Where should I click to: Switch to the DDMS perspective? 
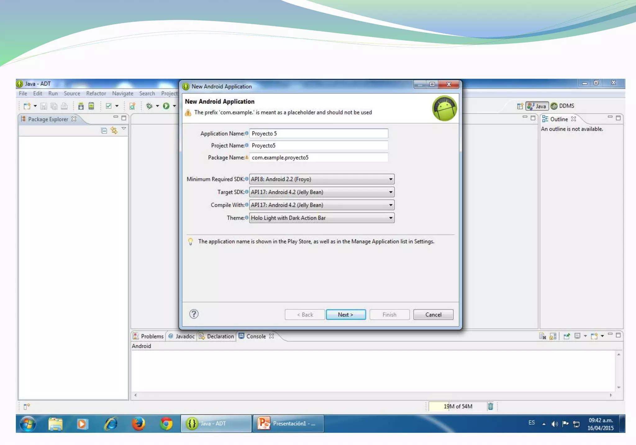click(x=562, y=106)
